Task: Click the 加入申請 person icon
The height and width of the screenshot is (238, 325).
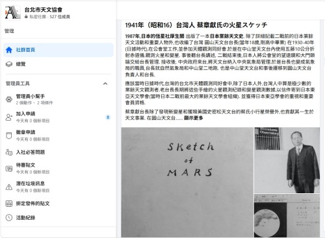Action: point(9,117)
